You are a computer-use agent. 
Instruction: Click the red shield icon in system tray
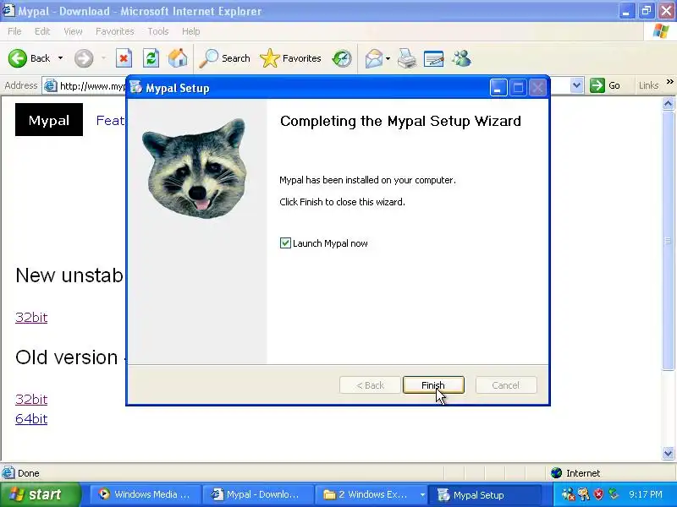[598, 494]
